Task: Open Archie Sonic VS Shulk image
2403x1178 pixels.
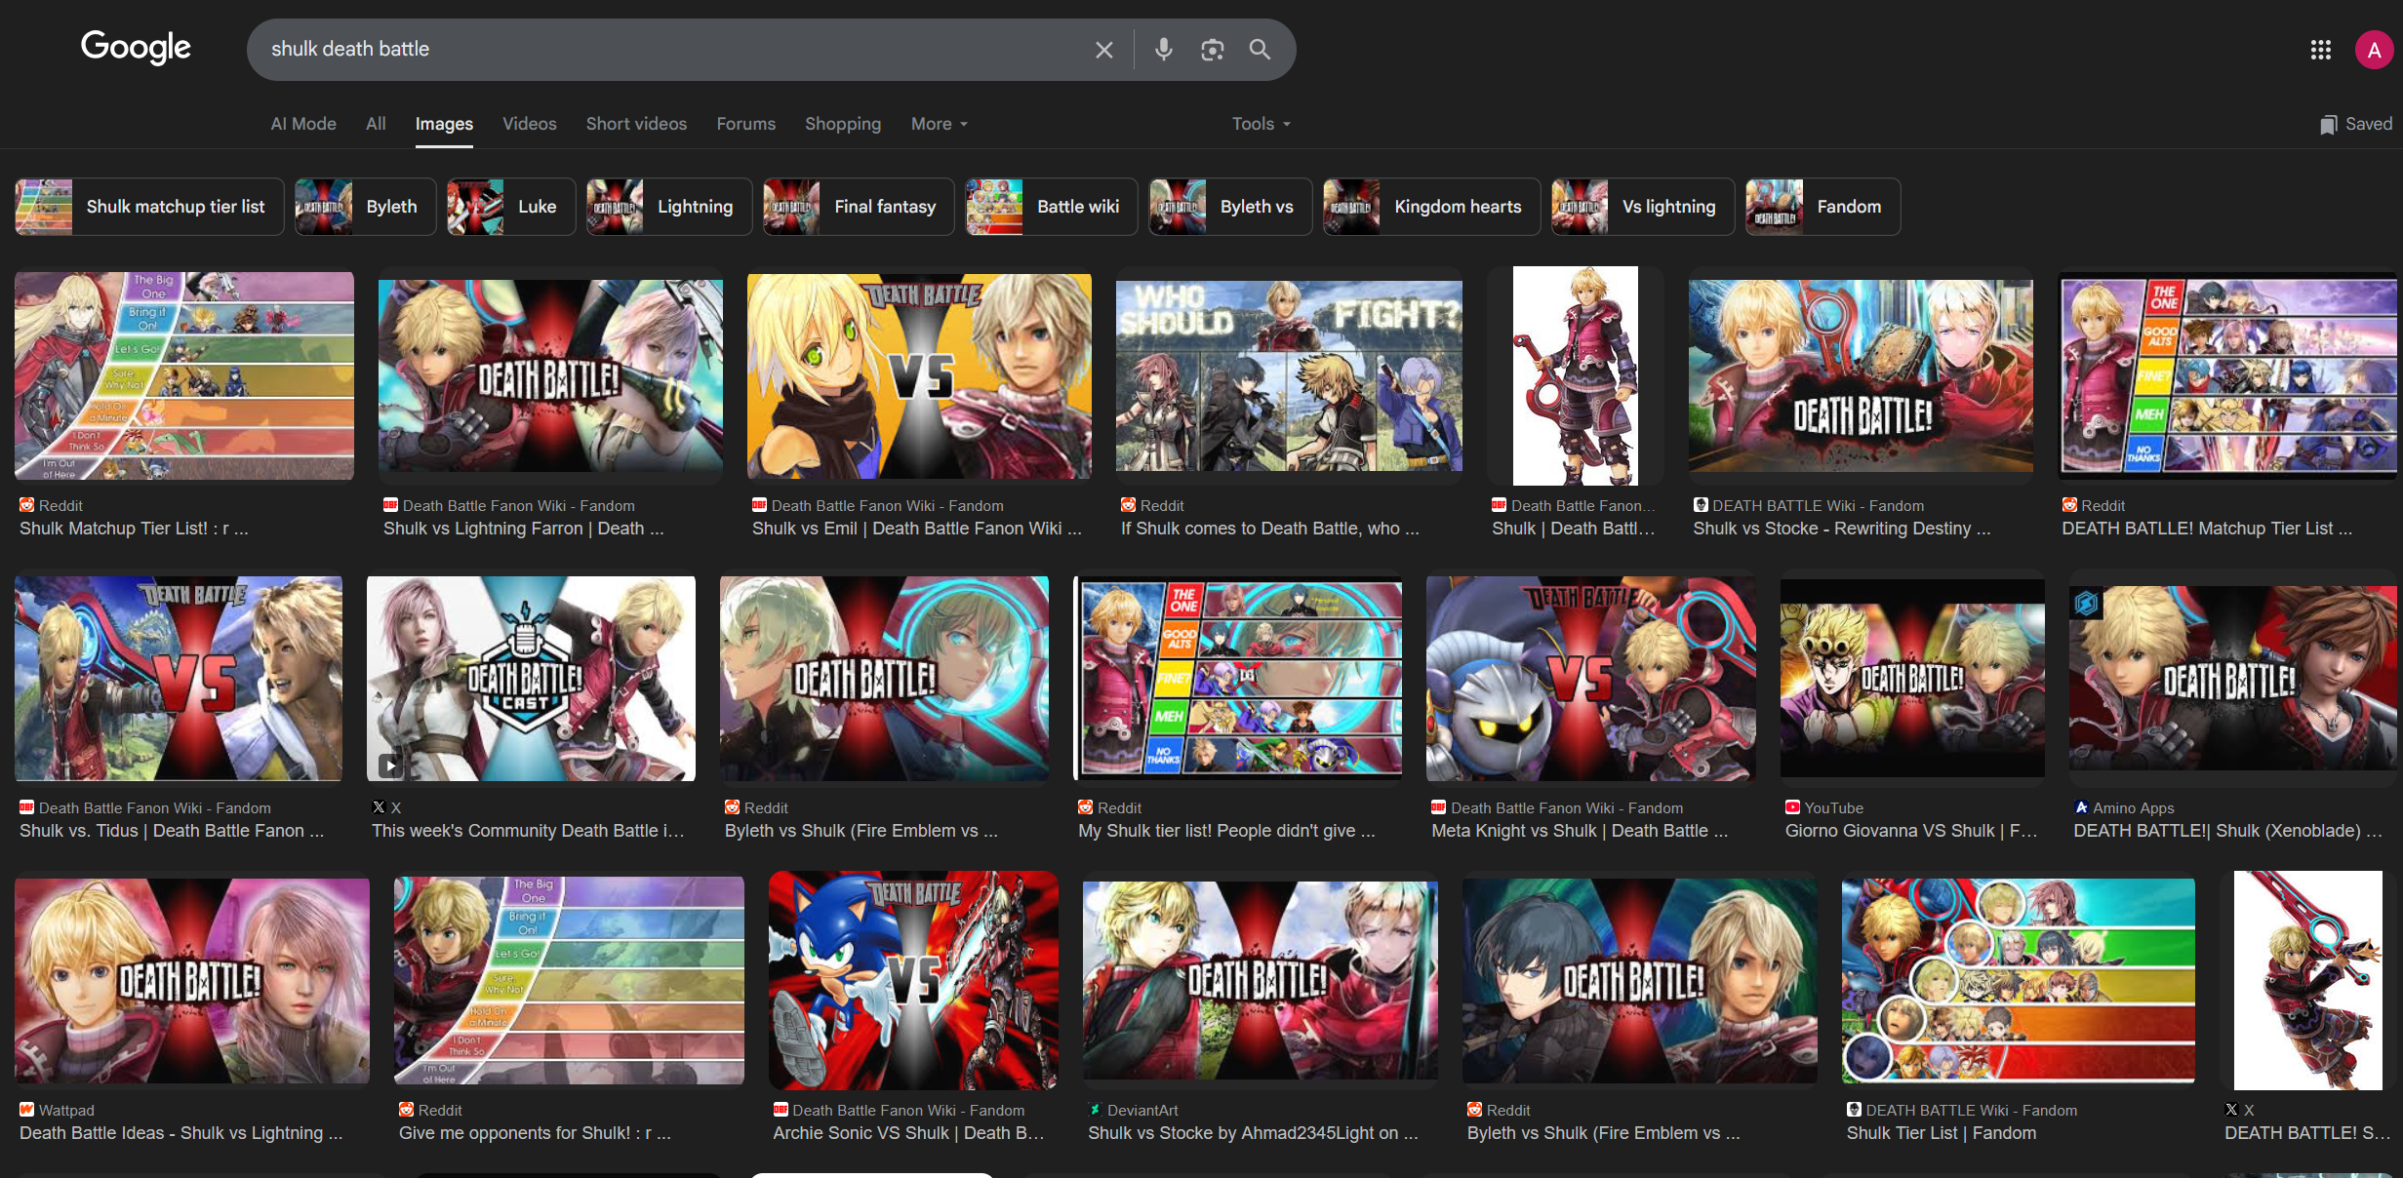Action: (913, 980)
